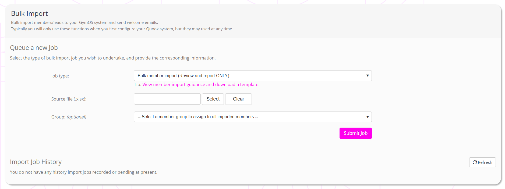Click the Bulk Import page heading
The width and height of the screenshot is (505, 189).
pos(29,13)
